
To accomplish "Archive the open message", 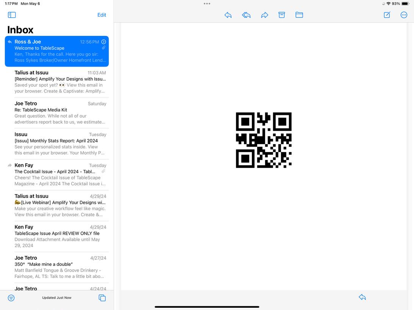I will coord(282,15).
